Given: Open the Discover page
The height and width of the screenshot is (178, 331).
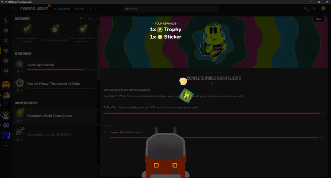Looking at the screenshot, I should [x=62, y=9].
